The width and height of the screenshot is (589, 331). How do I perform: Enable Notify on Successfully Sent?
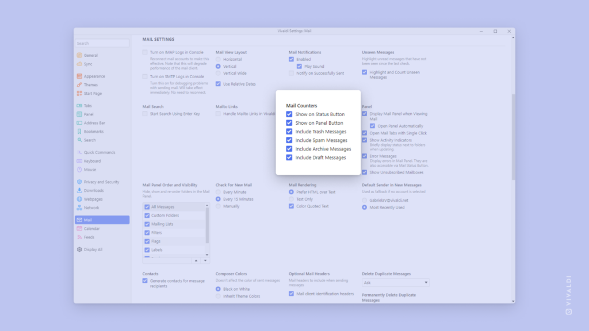click(x=291, y=73)
